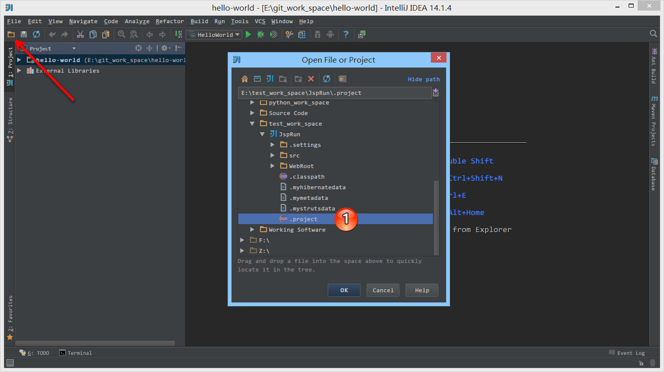Viewport: 664px width, 372px height.
Task: Open the VCS menu
Action: [260, 21]
